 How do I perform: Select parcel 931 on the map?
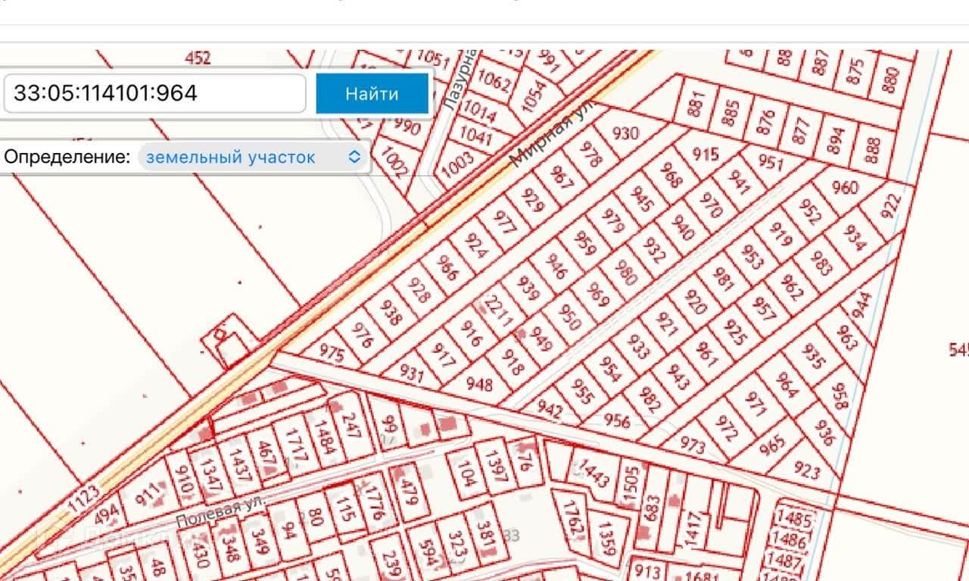click(412, 373)
